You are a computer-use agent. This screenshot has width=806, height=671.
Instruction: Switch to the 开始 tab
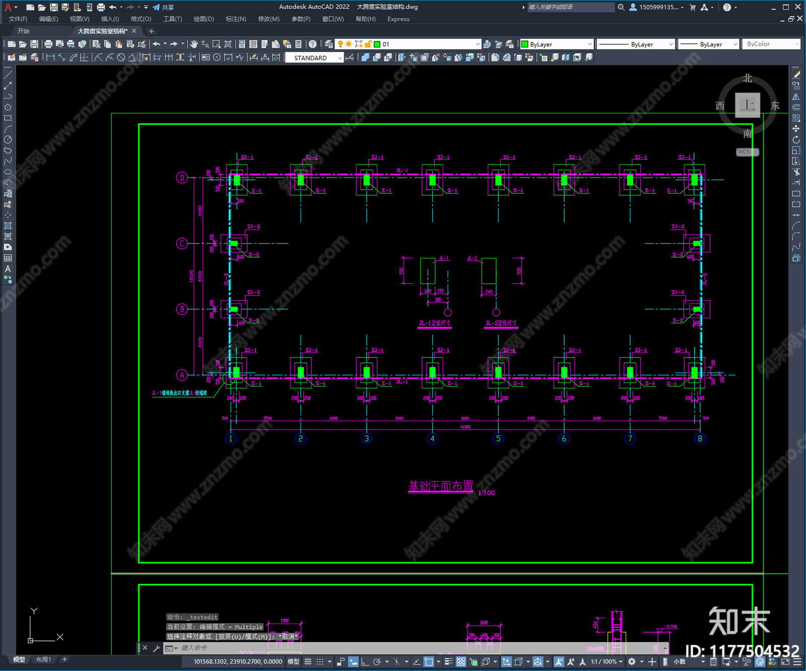coord(24,31)
